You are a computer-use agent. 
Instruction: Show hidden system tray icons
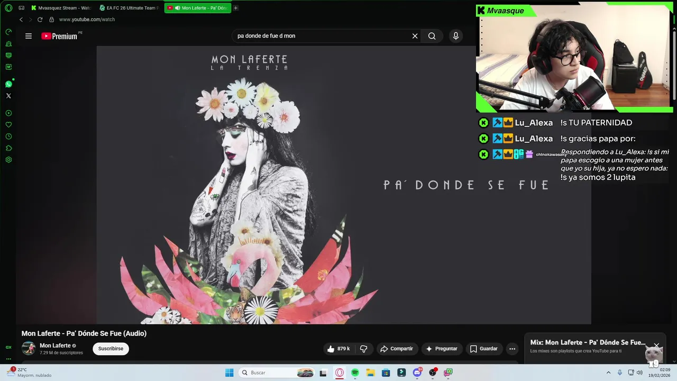coord(608,373)
